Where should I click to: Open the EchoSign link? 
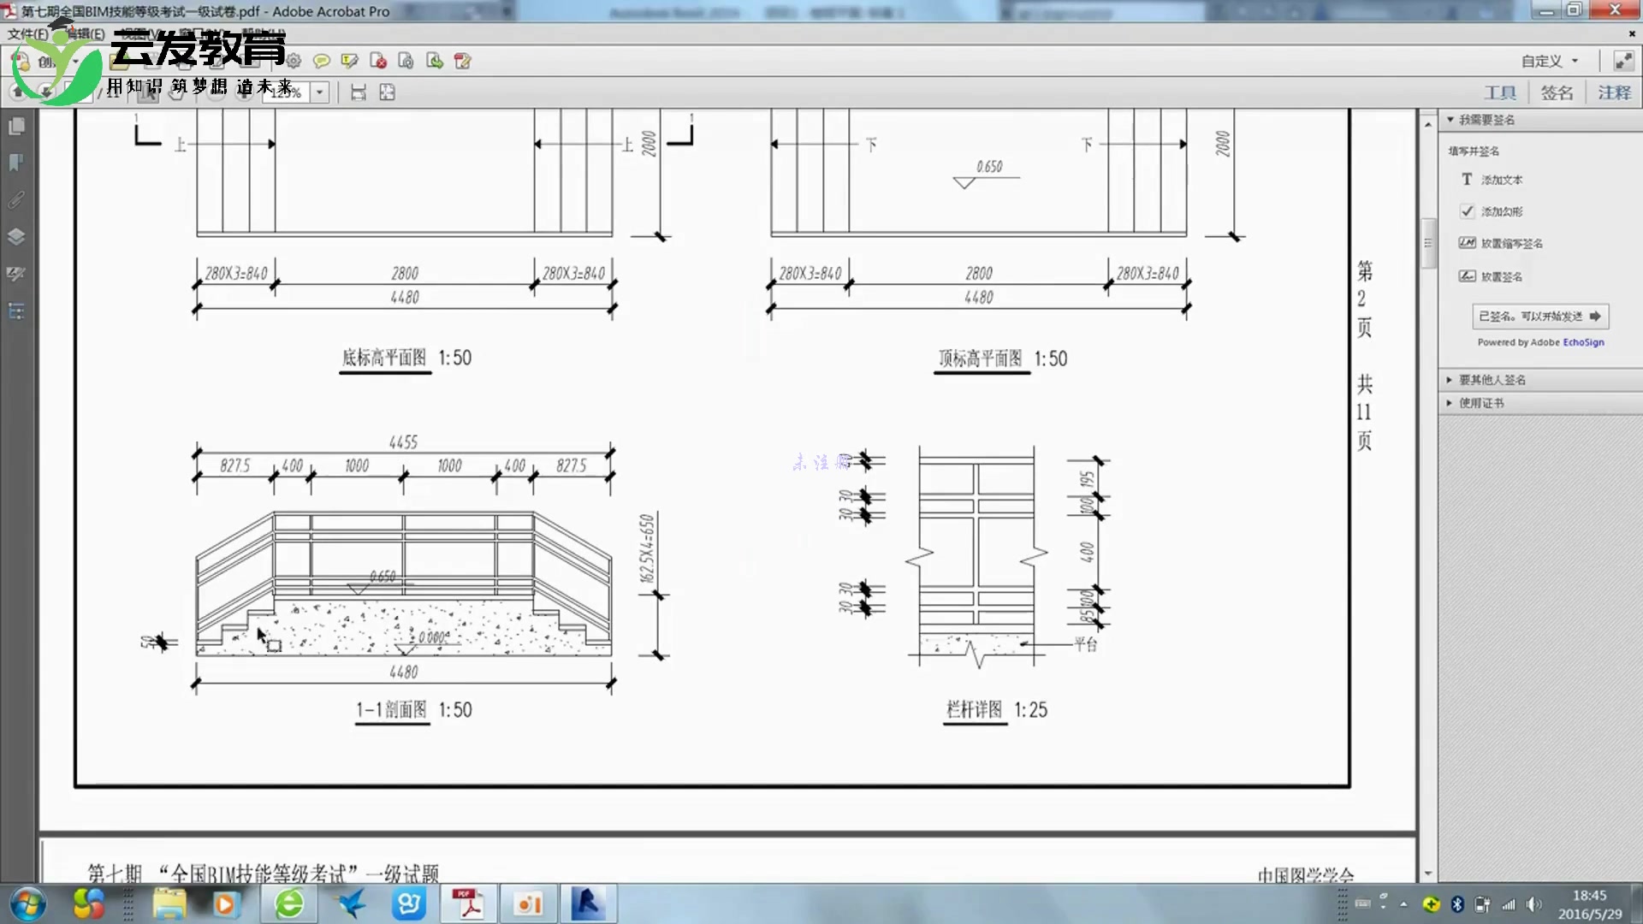(1583, 342)
